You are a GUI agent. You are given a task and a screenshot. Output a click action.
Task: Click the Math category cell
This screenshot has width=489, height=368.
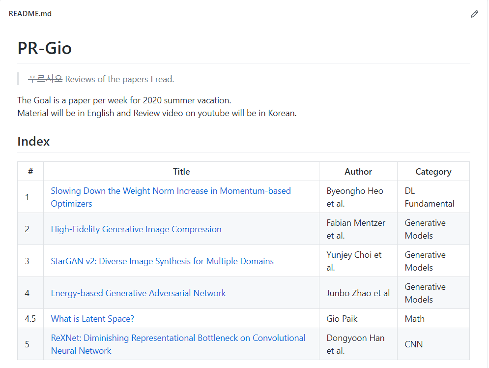(414, 319)
